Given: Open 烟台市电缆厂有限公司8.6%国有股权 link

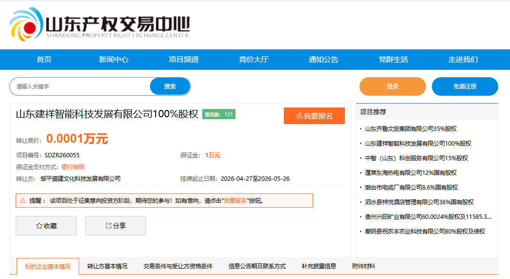Looking at the screenshot, I should [x=411, y=188].
